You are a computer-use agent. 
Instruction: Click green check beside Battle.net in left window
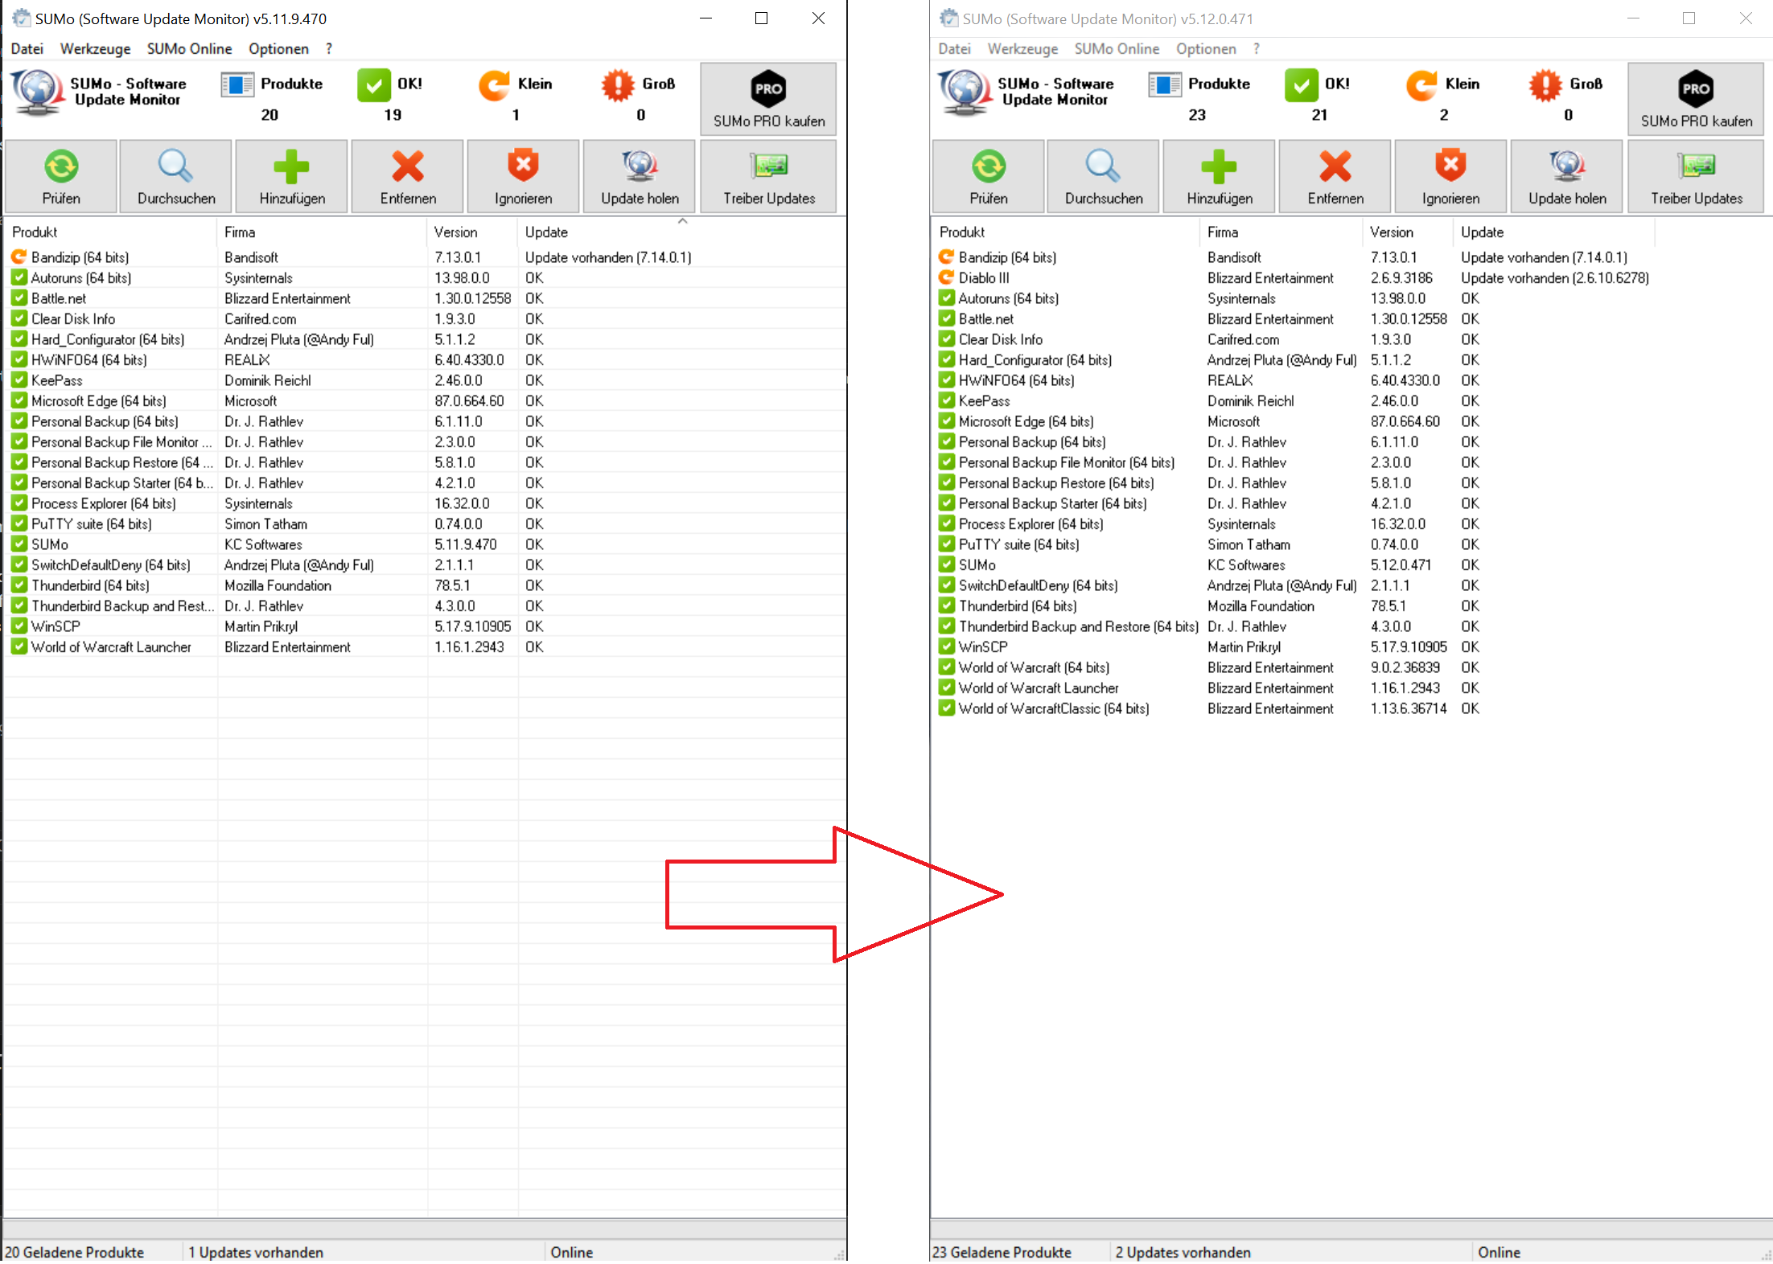19,298
